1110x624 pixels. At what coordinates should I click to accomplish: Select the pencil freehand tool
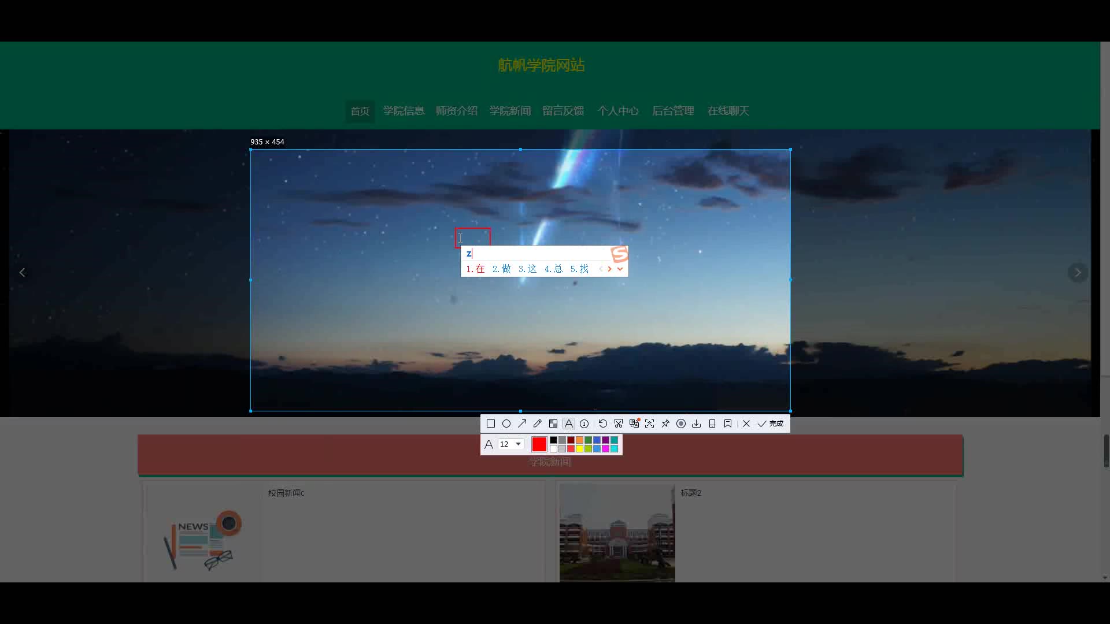pos(538,424)
